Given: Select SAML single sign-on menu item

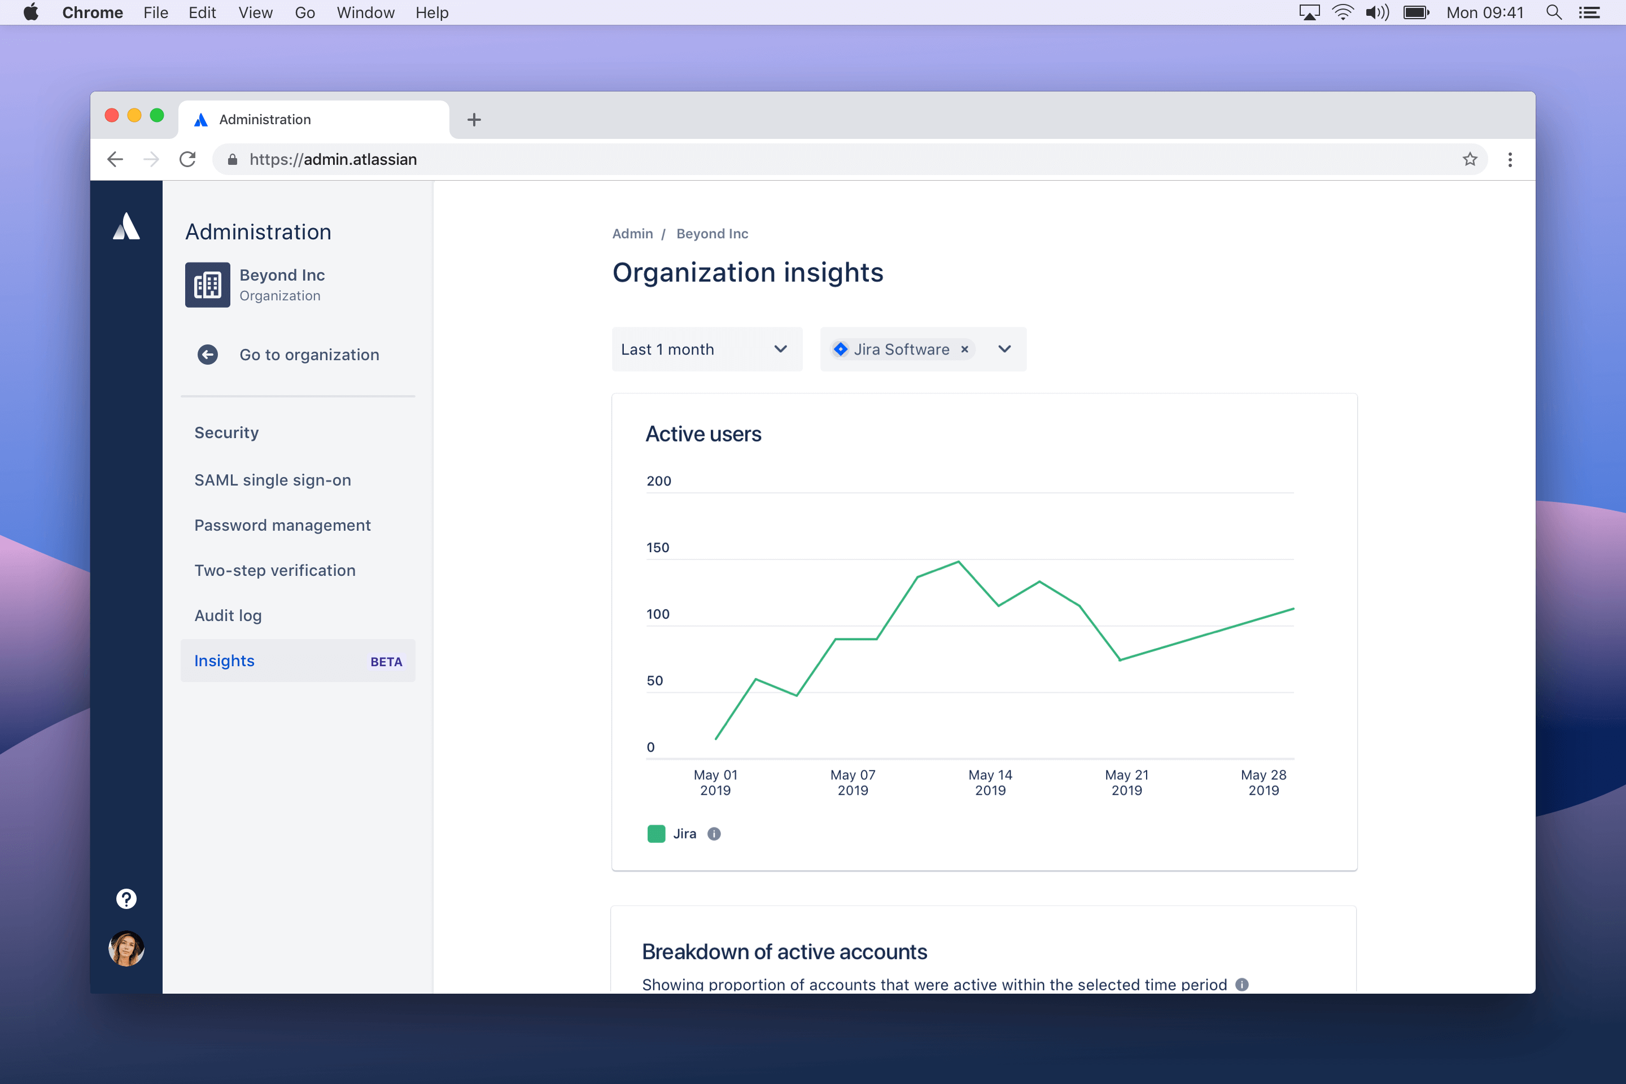Looking at the screenshot, I should click(x=271, y=479).
